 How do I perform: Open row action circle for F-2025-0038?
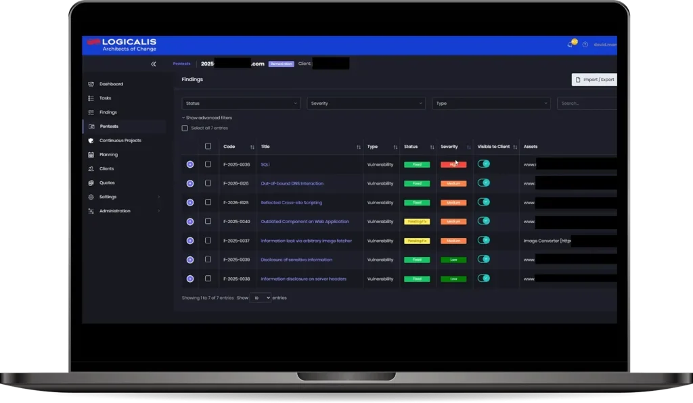[190, 279]
